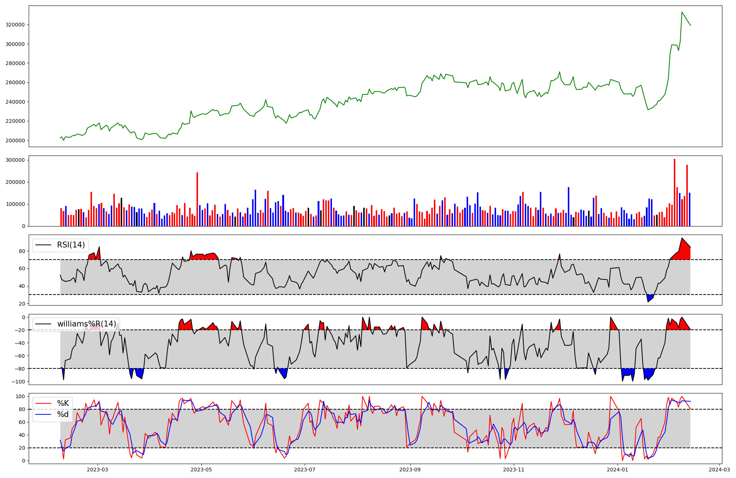Click the 2024-01 x-axis date label

pos(618,470)
